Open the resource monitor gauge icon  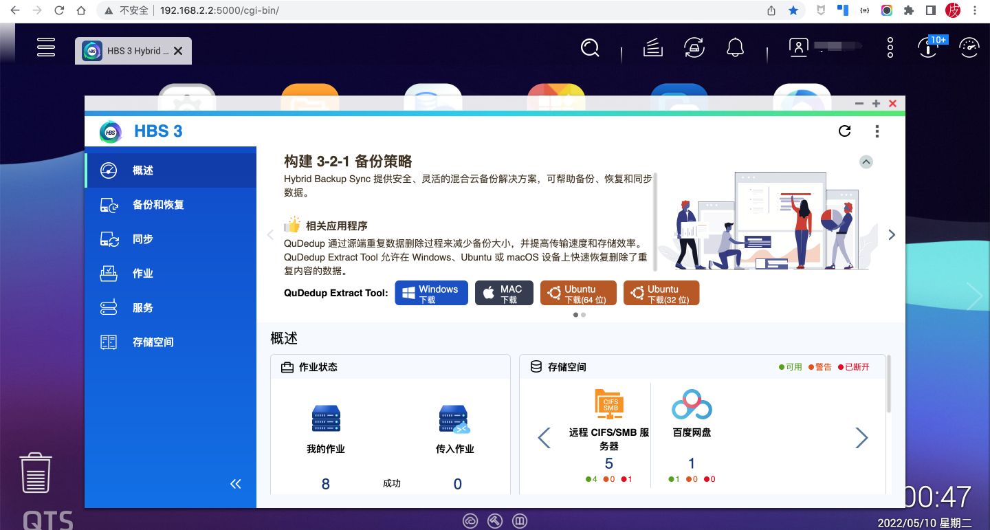tap(969, 47)
